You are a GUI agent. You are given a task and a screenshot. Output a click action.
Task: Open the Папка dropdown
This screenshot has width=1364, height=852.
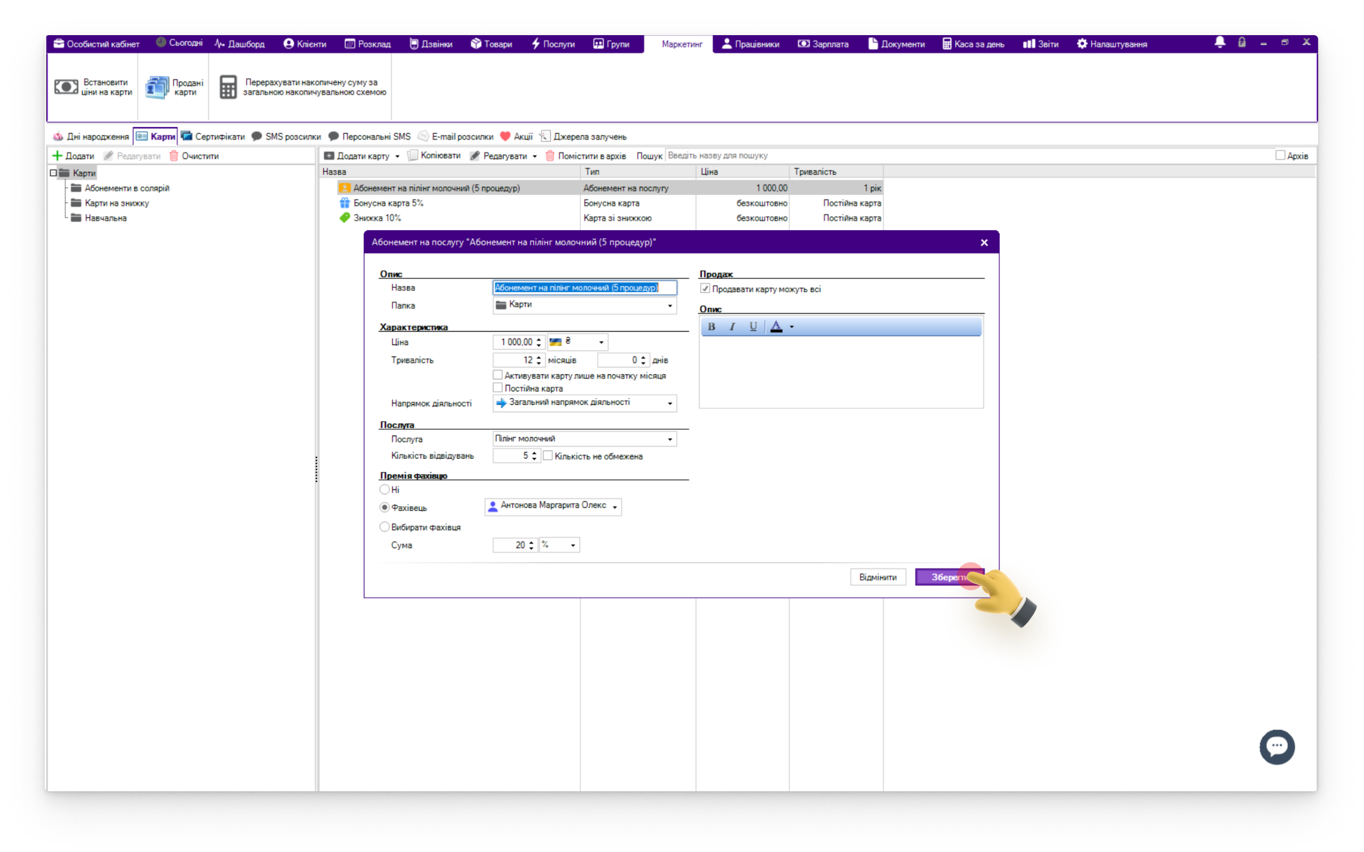pos(670,306)
